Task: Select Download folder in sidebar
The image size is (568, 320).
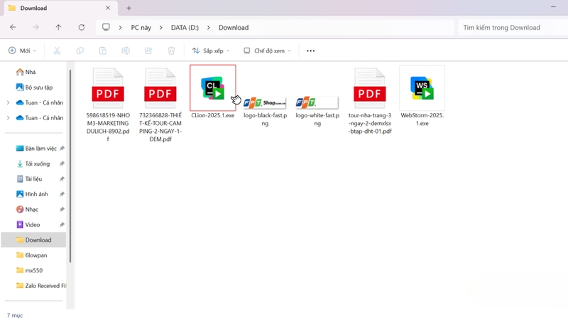Action: coord(33,240)
